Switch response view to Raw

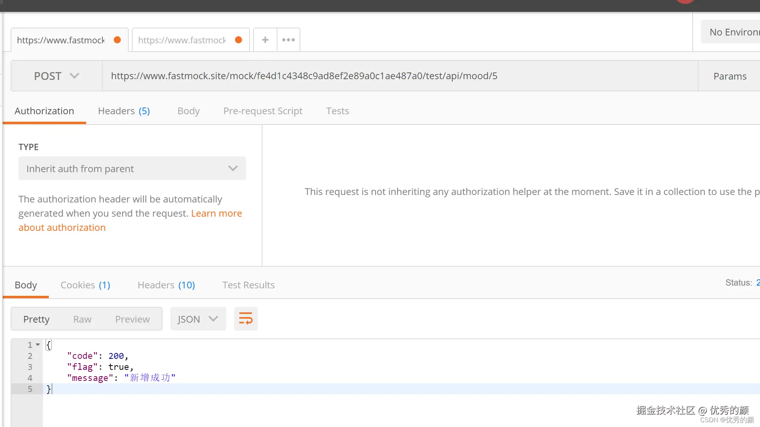point(82,319)
